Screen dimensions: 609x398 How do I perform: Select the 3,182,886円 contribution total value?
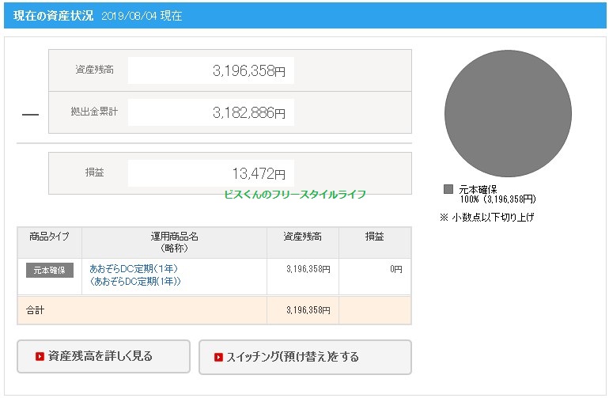tap(249, 112)
